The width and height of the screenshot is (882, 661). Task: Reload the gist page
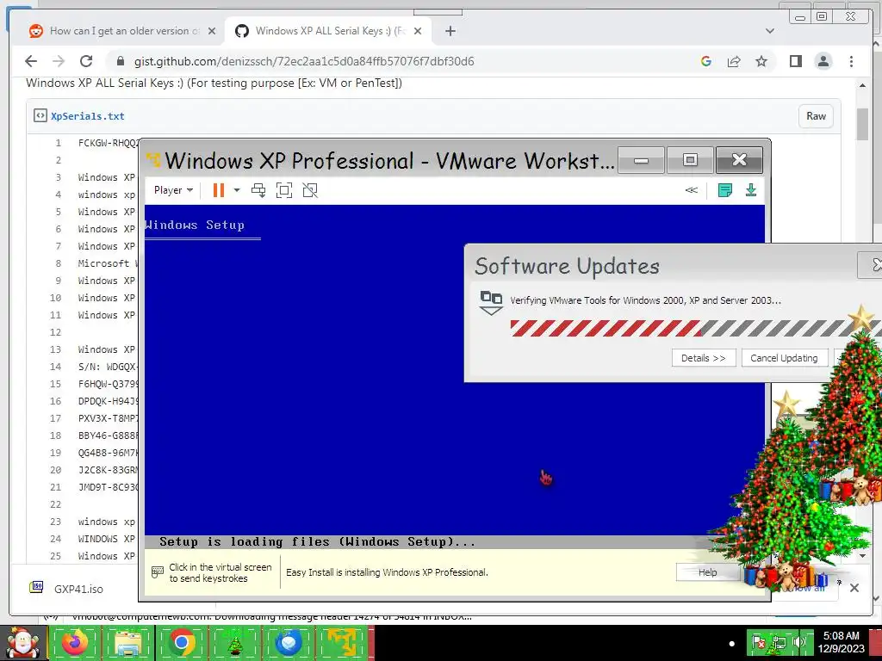pyautogui.click(x=86, y=61)
